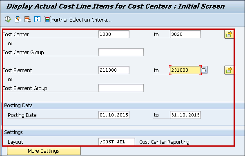Click the More Settings button
The height and width of the screenshot is (156, 245).
pos(44,151)
